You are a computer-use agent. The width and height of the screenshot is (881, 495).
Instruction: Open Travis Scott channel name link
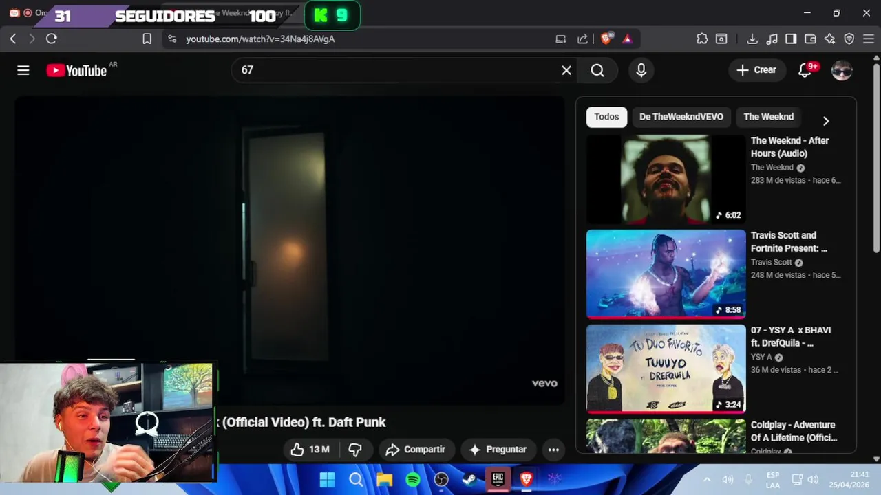(772, 263)
